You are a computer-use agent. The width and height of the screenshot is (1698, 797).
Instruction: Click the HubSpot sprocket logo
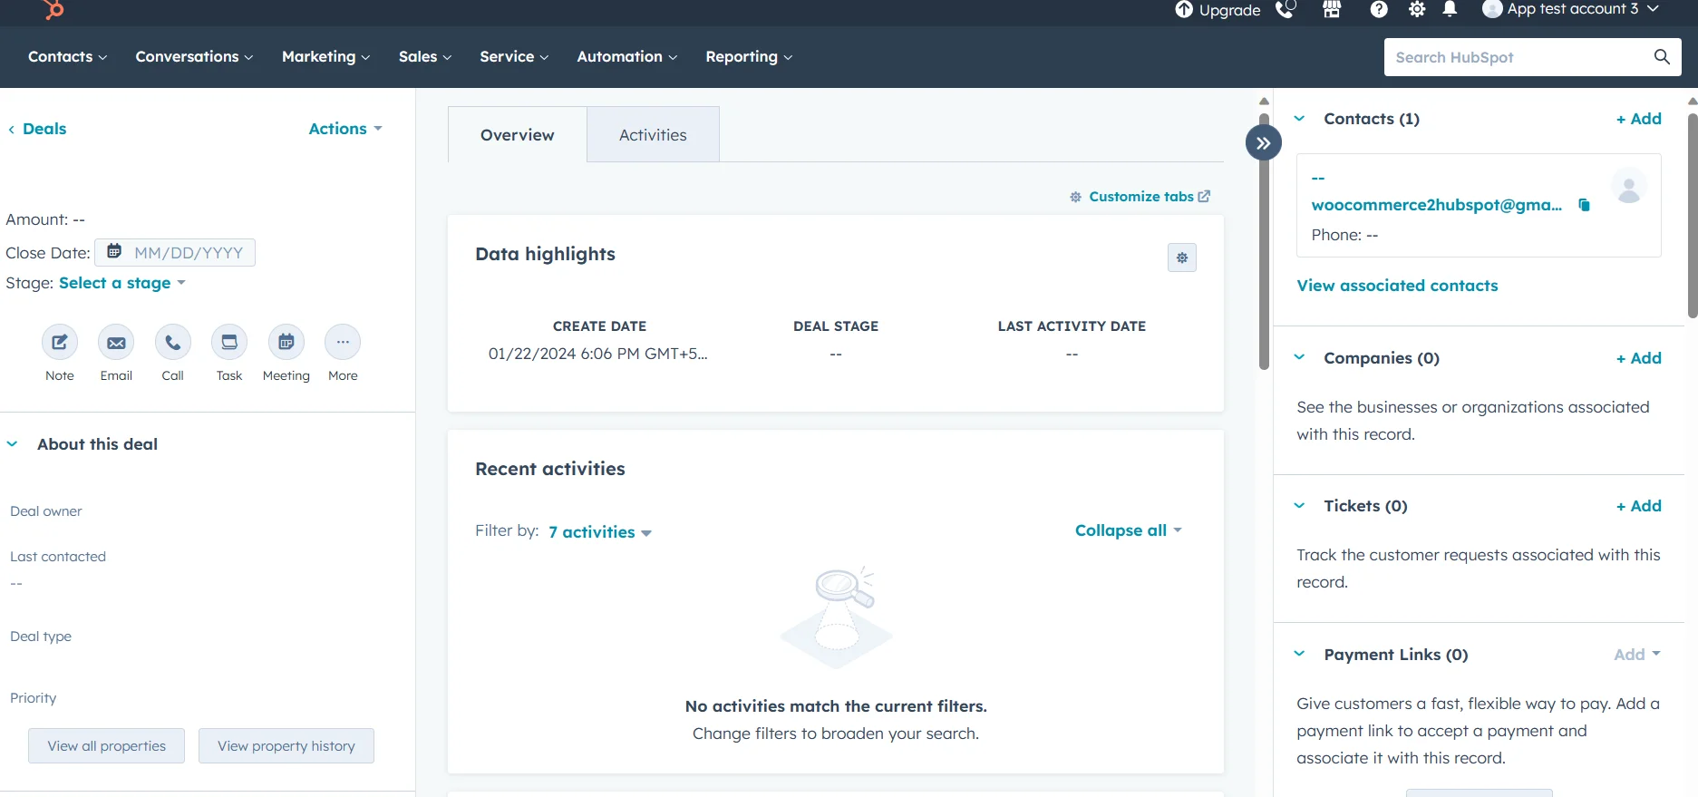click(53, 9)
